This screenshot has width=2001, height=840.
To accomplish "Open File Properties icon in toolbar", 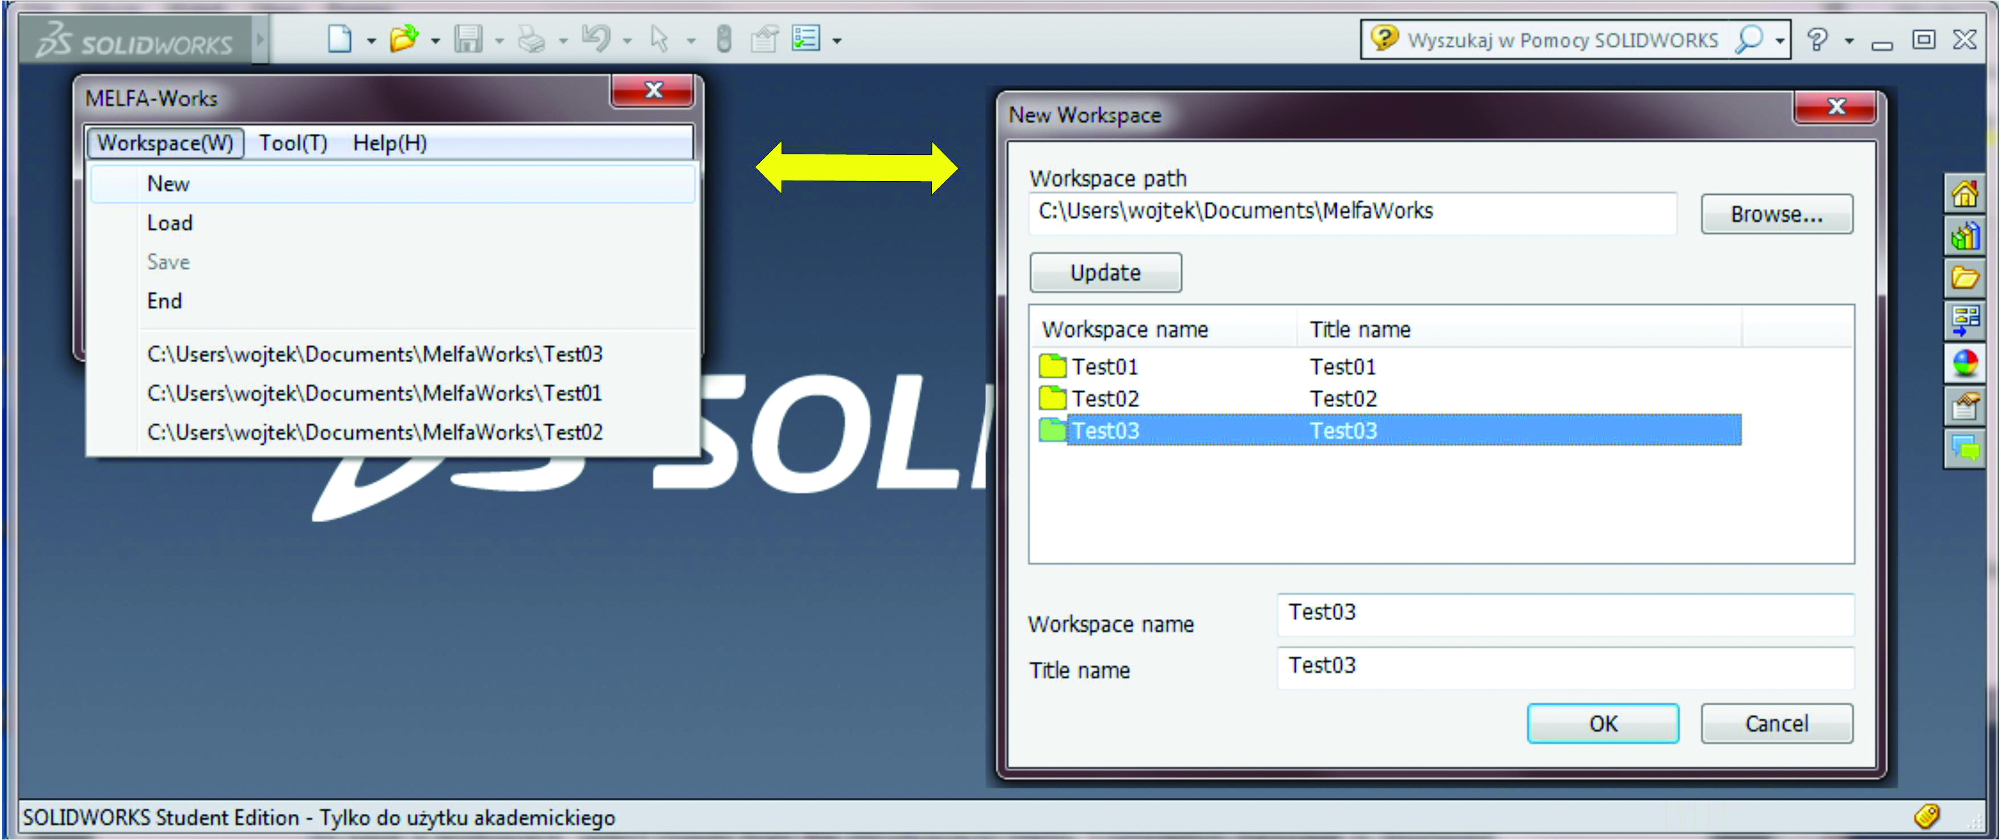I will click(x=764, y=38).
